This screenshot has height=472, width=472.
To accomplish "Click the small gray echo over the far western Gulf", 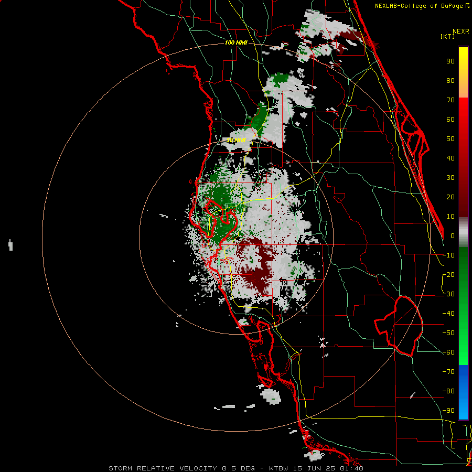I will click(x=10, y=245).
